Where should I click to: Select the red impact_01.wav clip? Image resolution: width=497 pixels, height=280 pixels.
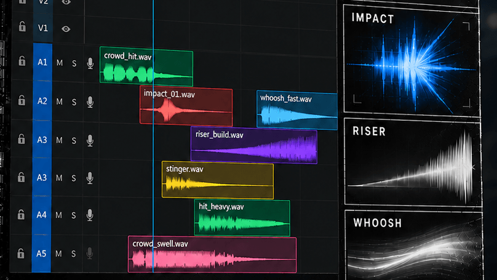[186, 106]
